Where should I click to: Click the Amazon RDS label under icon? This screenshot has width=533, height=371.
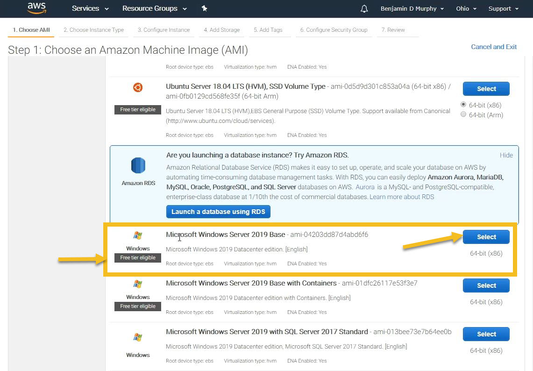pyautogui.click(x=138, y=183)
